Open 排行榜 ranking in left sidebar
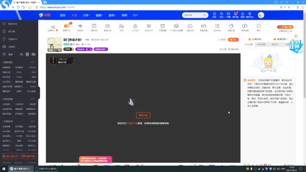This screenshot has width=306, height=172. [x=9, y=31]
